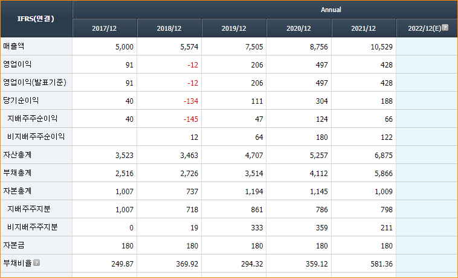Click the negative value -134
Viewport: 458px width, 278px height.
click(x=191, y=101)
